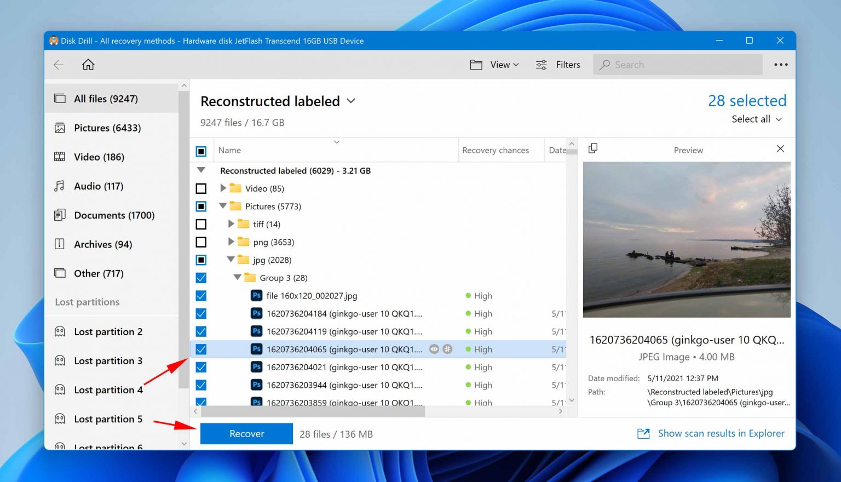Collapse the jpg (2028) folder
This screenshot has height=482, width=841.
[x=230, y=260]
